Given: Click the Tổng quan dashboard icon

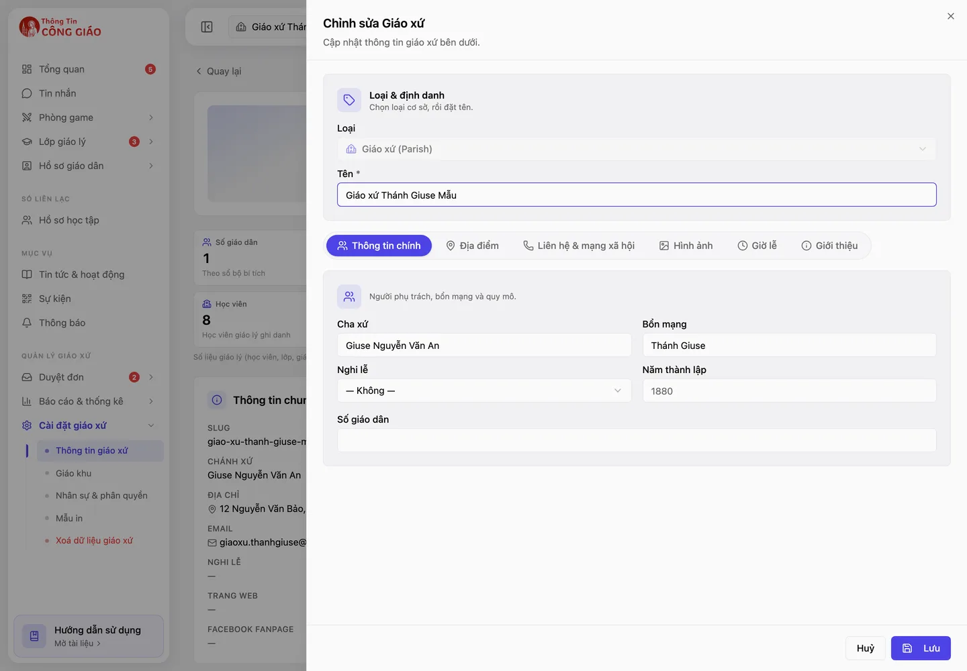Looking at the screenshot, I should coord(27,69).
